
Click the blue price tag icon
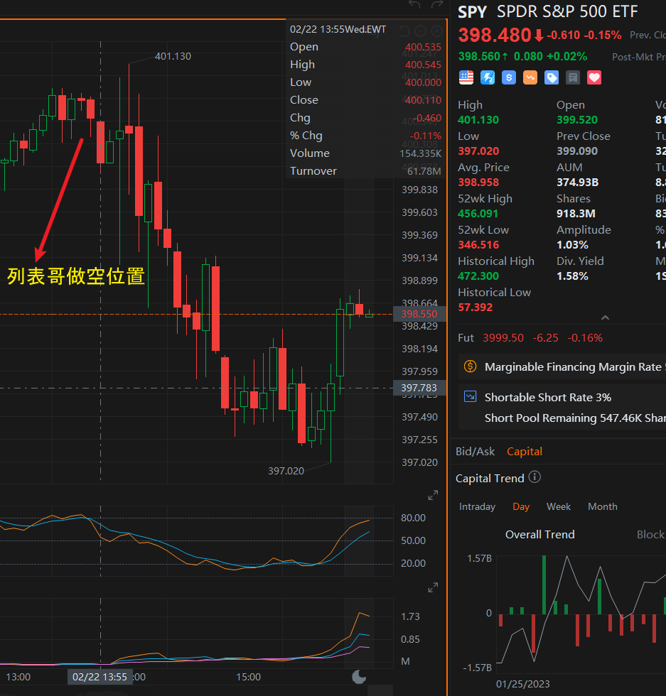coord(552,77)
